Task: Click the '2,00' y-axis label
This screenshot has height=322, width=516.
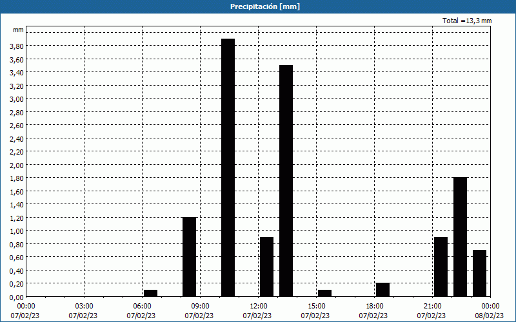Action: coord(17,165)
